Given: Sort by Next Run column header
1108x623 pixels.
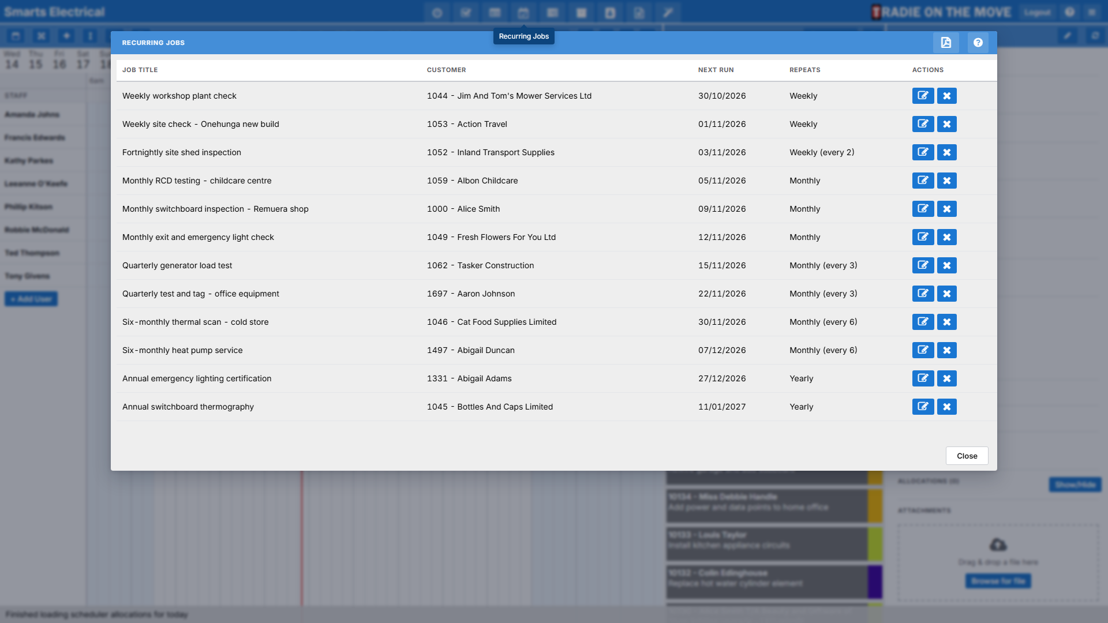Looking at the screenshot, I should 716,70.
